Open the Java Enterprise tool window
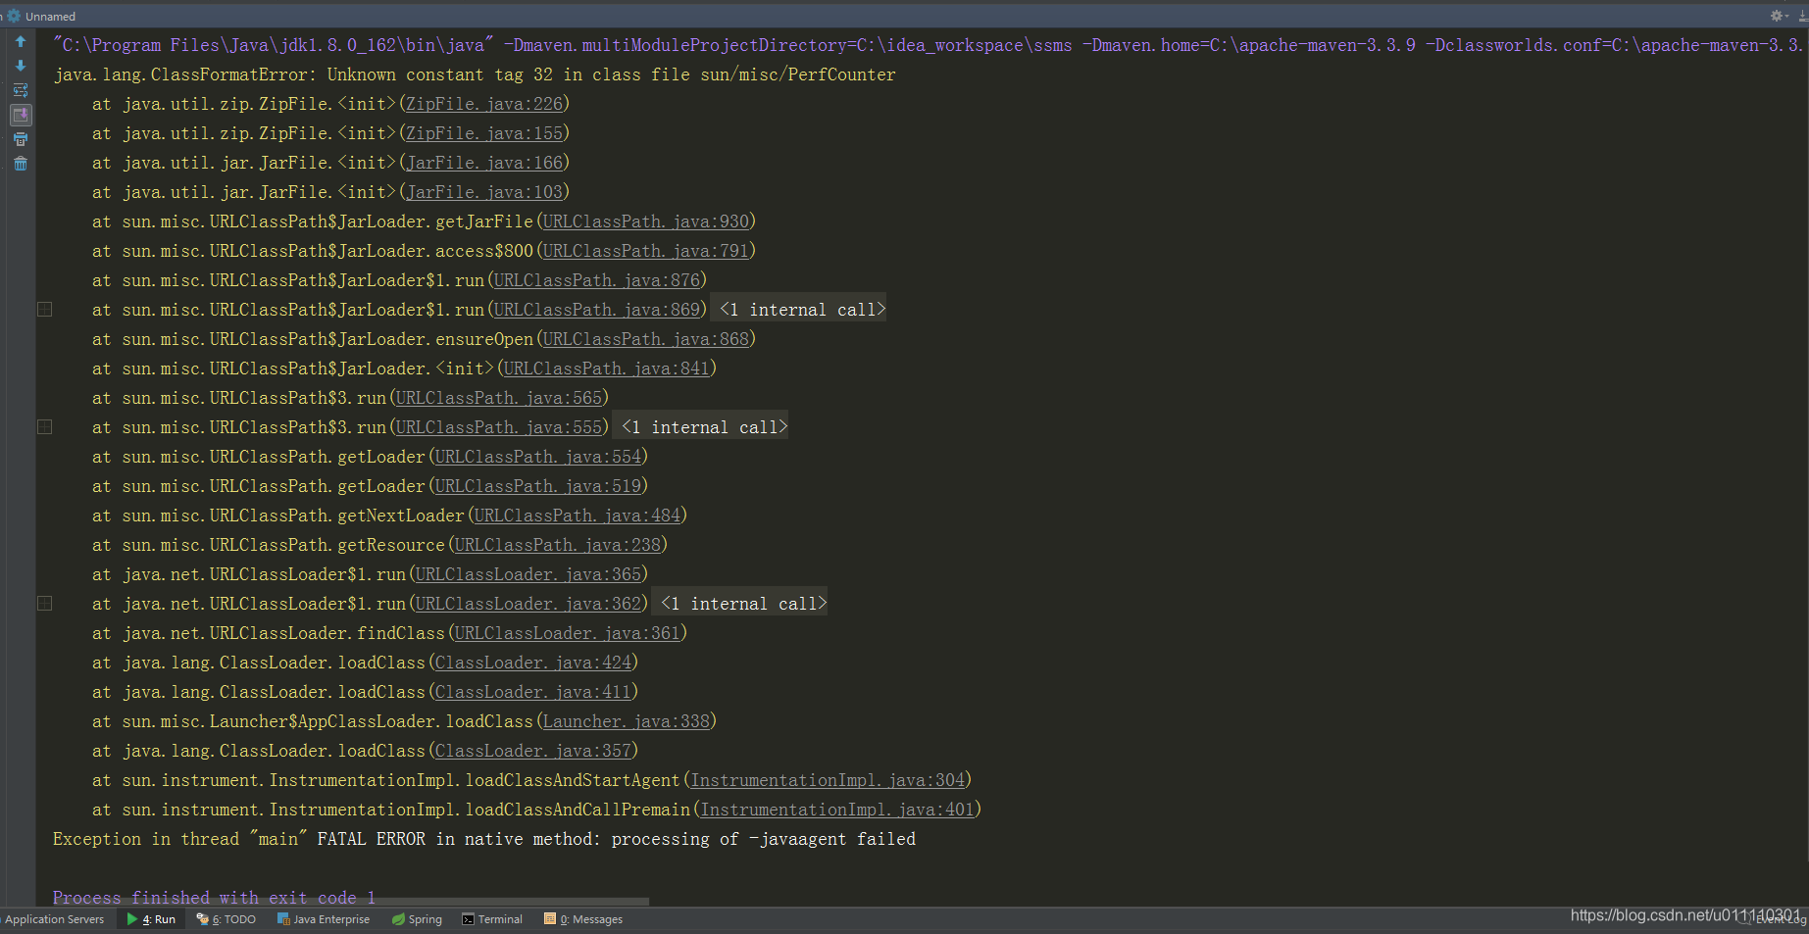The height and width of the screenshot is (934, 1809). click(x=324, y=919)
